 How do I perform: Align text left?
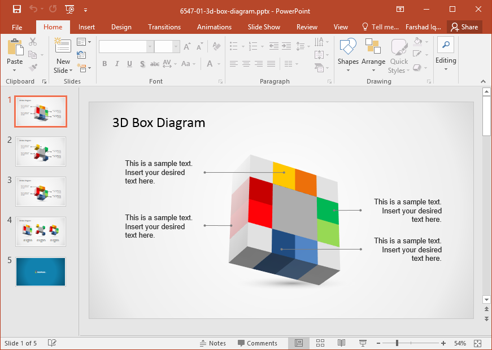[233, 64]
